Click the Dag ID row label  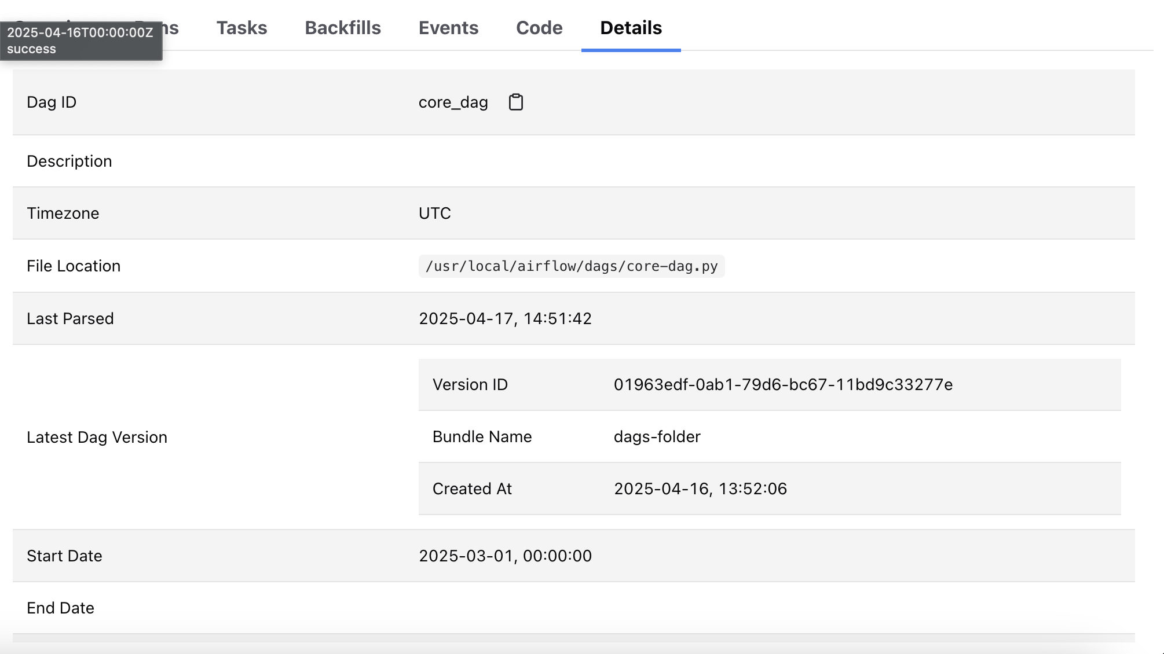[x=52, y=102]
